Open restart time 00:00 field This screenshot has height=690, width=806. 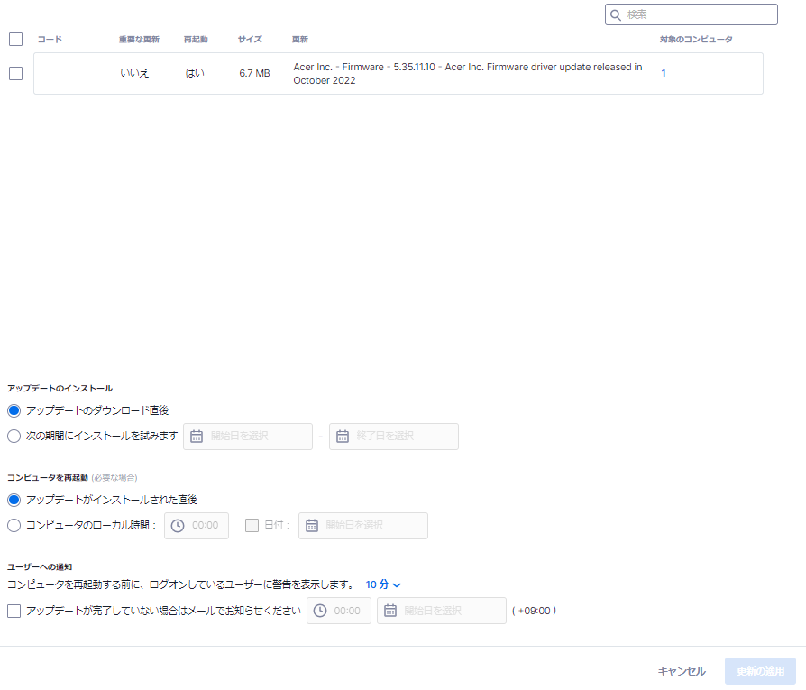coord(197,526)
